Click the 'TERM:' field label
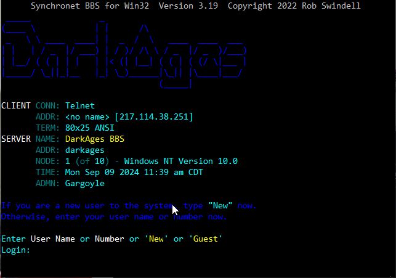Image resolution: width=396 pixels, height=278 pixels. [47, 128]
